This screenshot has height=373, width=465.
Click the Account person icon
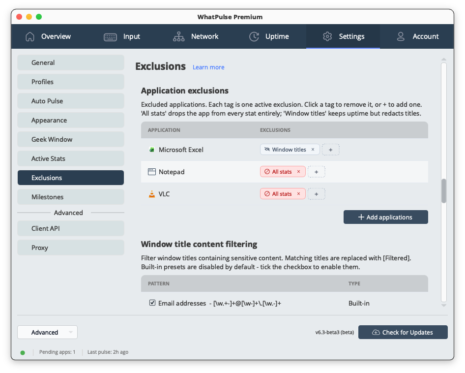(x=401, y=36)
